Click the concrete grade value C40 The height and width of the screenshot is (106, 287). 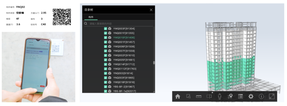[x=43, y=24]
